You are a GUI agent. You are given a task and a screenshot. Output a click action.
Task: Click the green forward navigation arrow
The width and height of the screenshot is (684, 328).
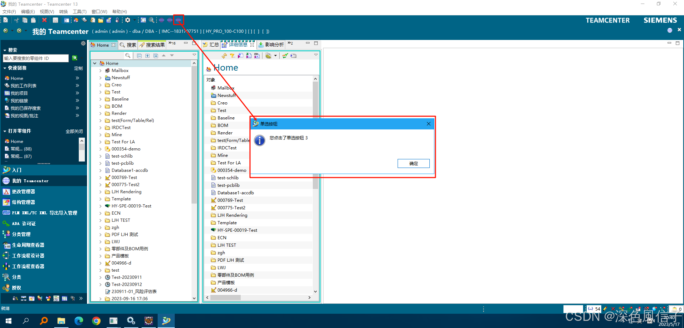(19, 31)
